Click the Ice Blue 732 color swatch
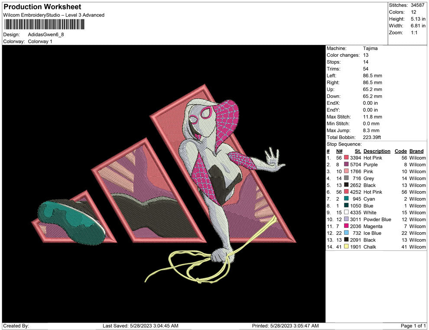 (x=346, y=233)
